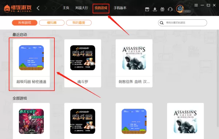Open 超级玛丽 秘密通道 thumbnail in 最近启动

(x=31, y=58)
